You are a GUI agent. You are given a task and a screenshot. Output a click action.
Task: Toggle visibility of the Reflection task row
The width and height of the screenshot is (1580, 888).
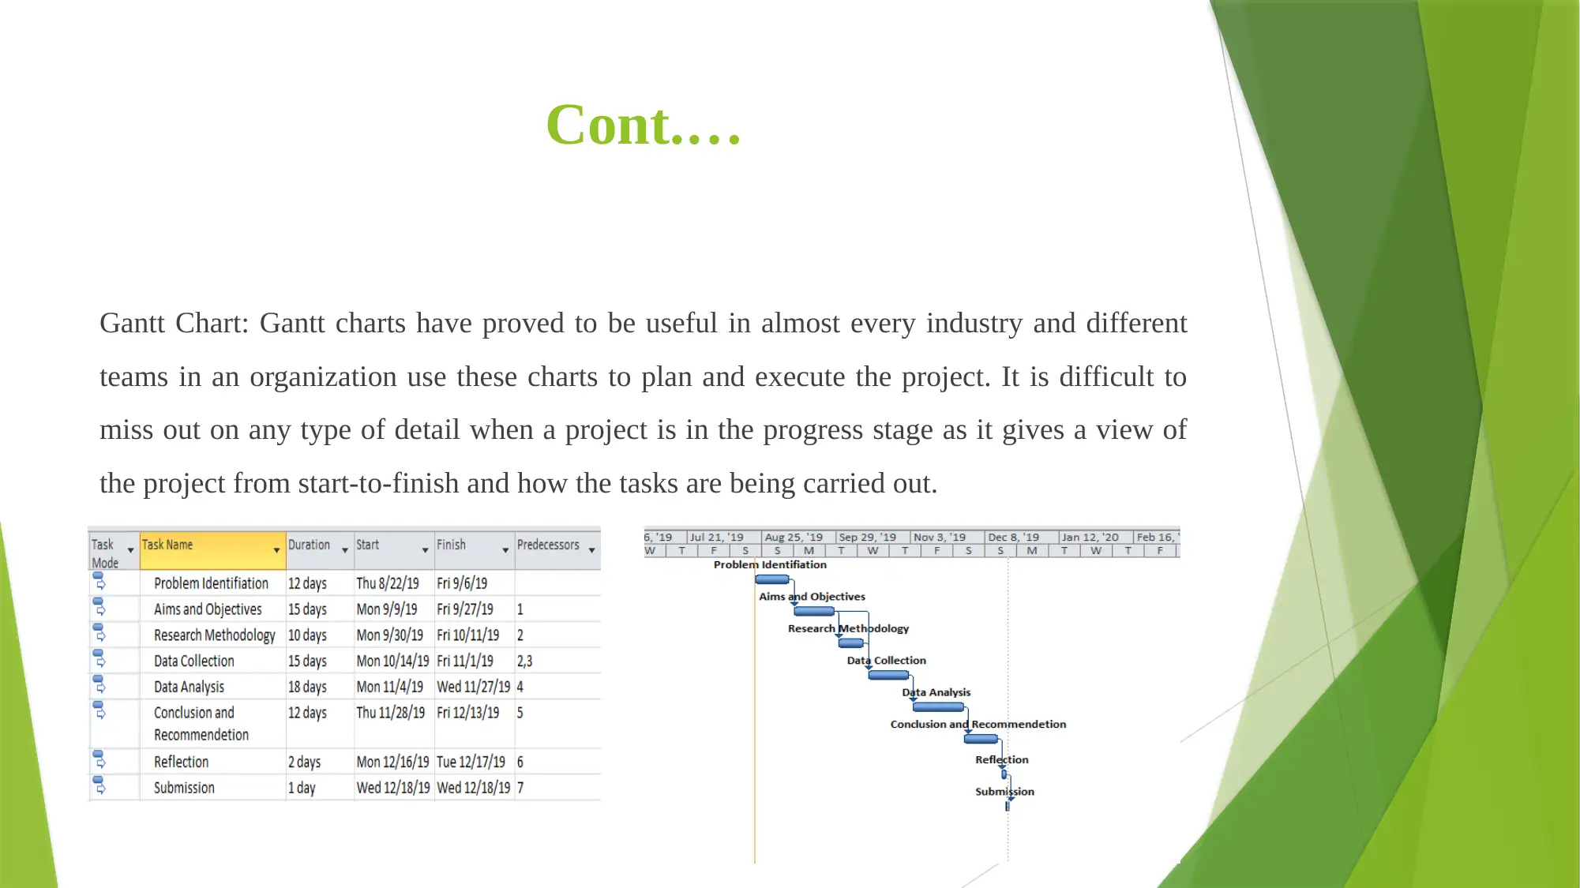pos(99,760)
